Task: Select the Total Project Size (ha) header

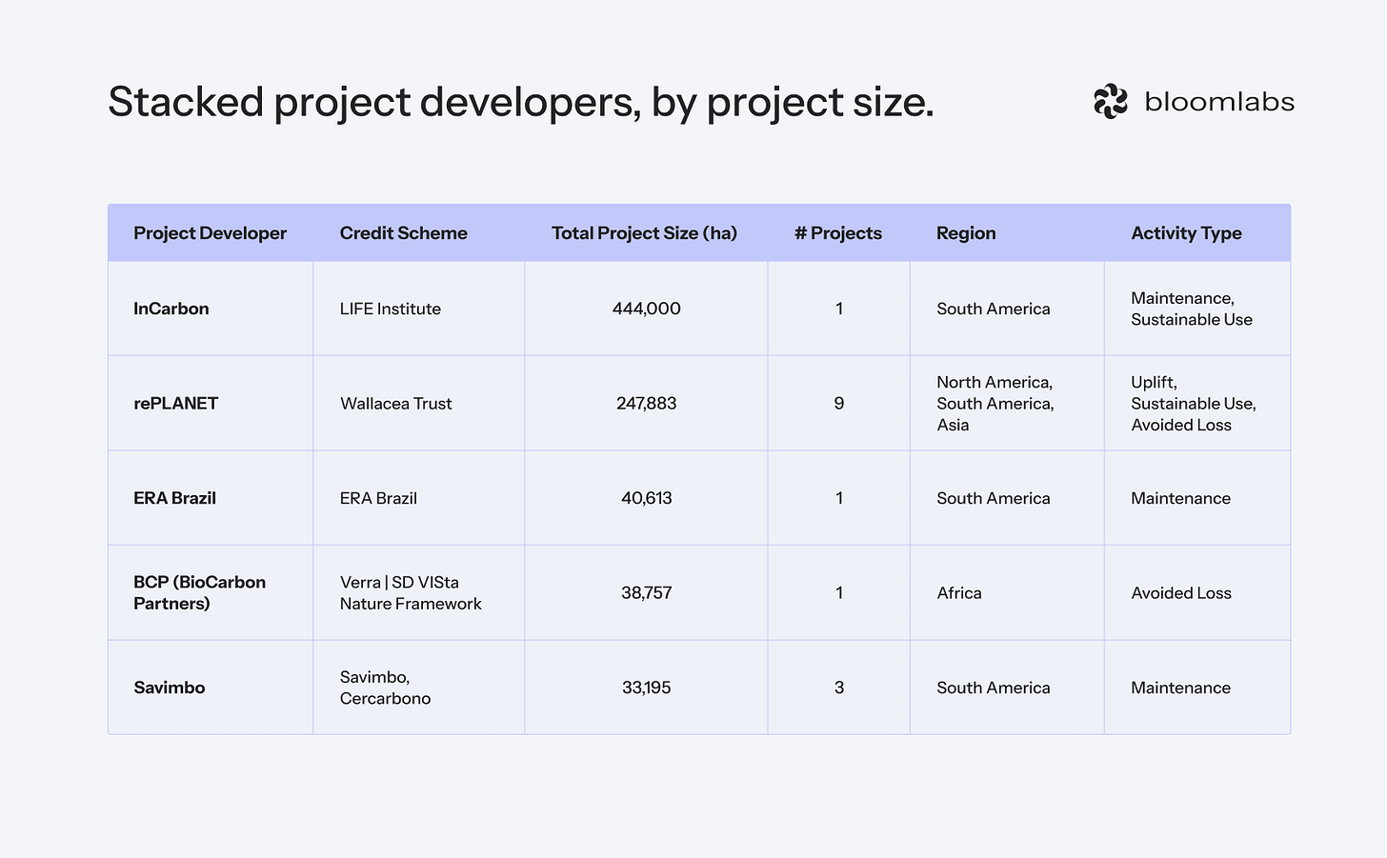Action: (x=645, y=233)
